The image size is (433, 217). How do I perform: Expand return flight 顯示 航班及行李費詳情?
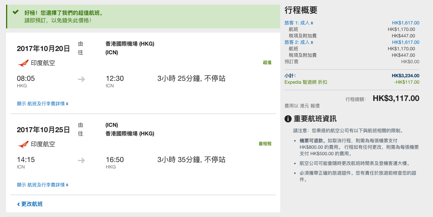(x=43, y=185)
